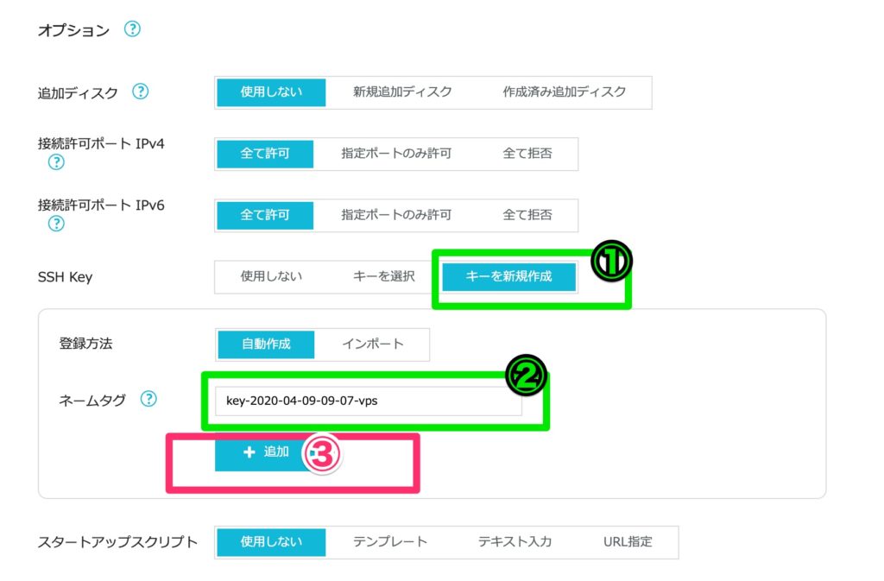Choose キーを選択 for SSH Key
Screen dimensions: 884x581
384,277
